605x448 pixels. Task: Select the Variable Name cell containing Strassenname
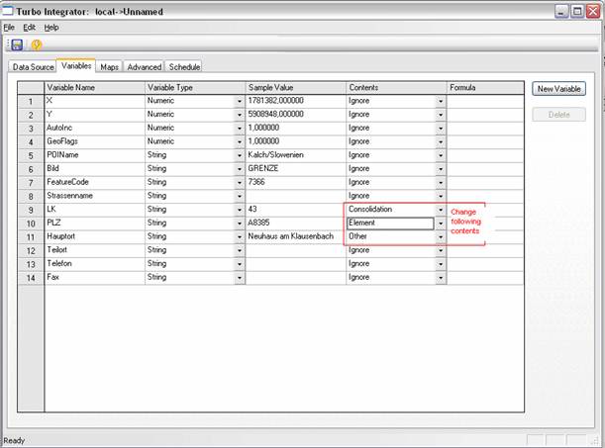coord(93,196)
